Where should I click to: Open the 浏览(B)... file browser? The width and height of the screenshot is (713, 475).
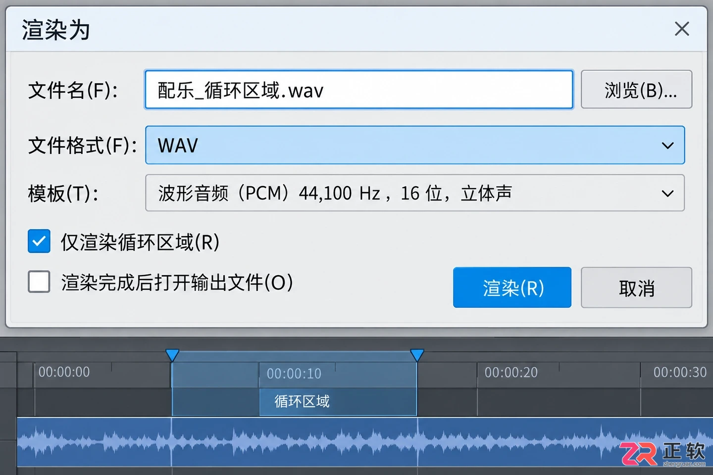636,90
